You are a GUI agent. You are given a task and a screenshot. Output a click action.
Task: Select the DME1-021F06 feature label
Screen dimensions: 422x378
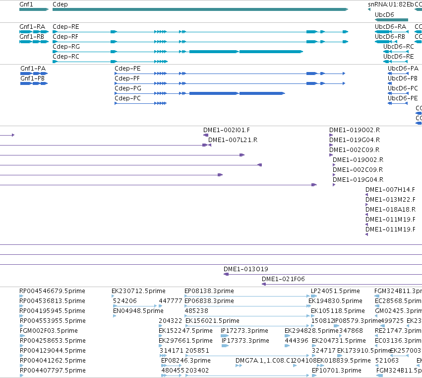[x=283, y=279]
